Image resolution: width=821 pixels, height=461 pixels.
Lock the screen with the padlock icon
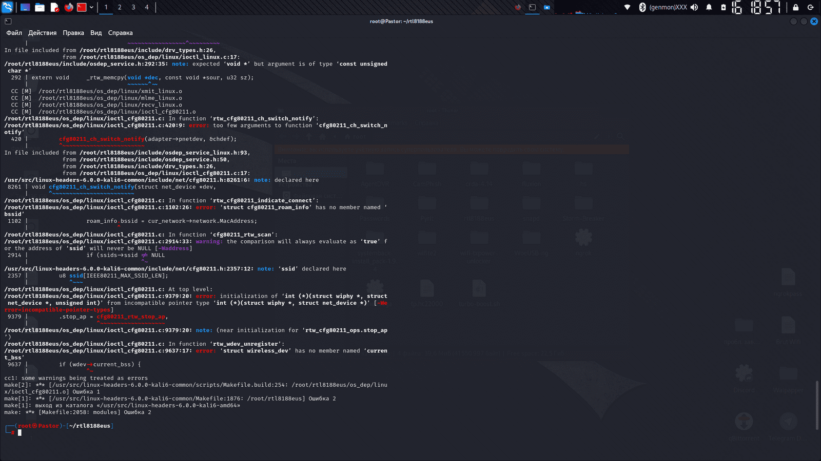796,7
